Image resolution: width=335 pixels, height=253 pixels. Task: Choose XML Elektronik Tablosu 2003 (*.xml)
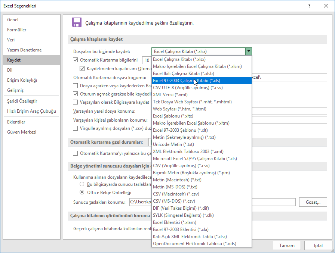point(202,152)
